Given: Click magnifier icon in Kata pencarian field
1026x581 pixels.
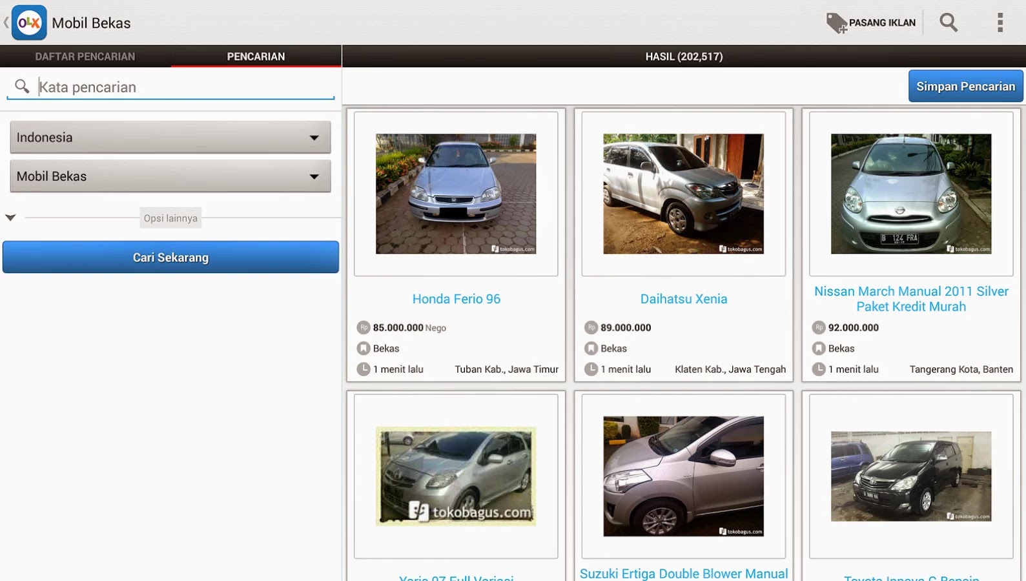Looking at the screenshot, I should tap(22, 87).
